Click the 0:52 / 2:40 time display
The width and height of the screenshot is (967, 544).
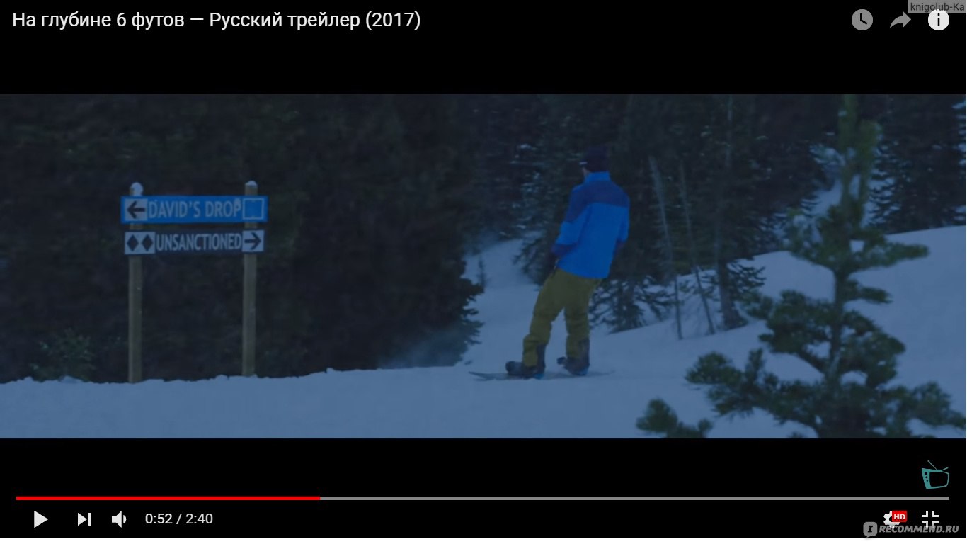[179, 519]
